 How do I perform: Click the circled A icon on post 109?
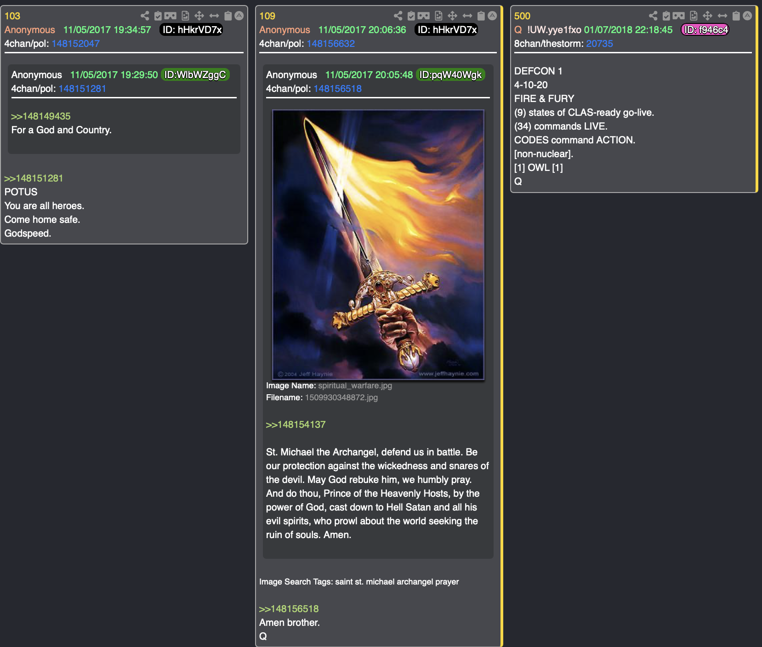(492, 16)
